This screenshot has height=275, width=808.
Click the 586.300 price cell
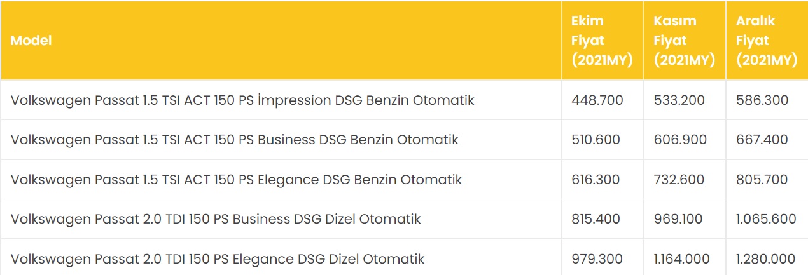(762, 100)
